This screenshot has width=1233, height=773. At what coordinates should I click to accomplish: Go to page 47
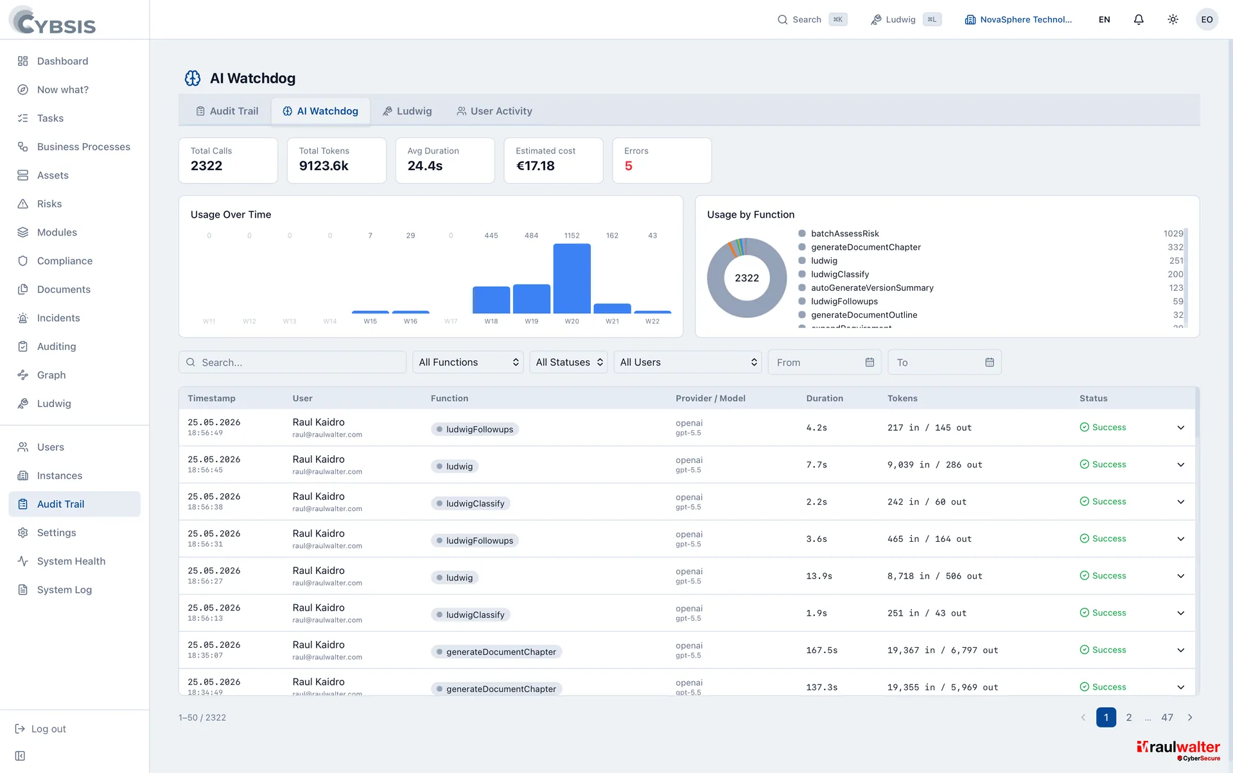pyautogui.click(x=1167, y=717)
